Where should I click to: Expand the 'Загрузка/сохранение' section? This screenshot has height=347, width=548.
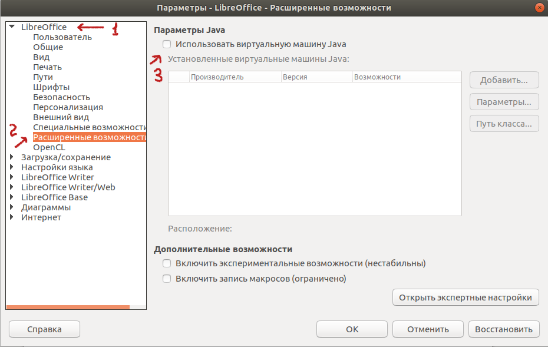pyautogui.click(x=11, y=157)
